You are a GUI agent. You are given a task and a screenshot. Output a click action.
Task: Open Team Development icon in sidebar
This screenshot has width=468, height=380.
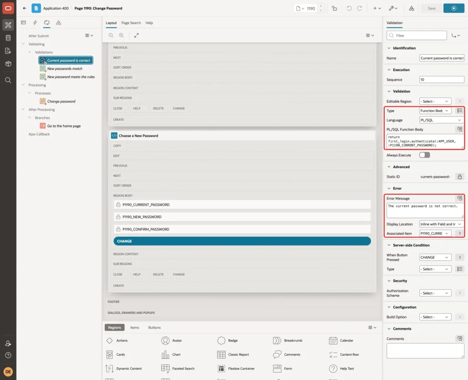(8, 51)
